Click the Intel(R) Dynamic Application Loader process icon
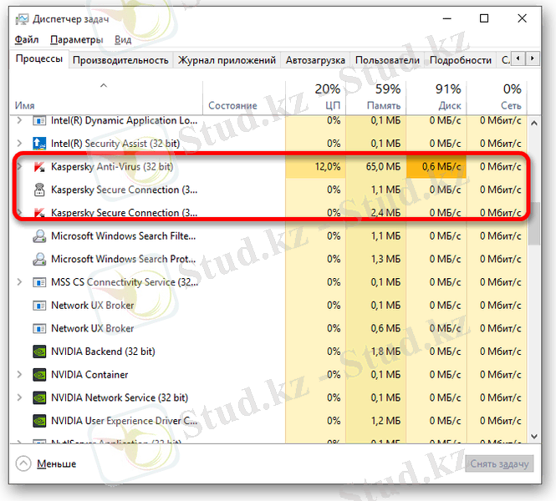Viewport: 556px width, 501px height. point(39,121)
